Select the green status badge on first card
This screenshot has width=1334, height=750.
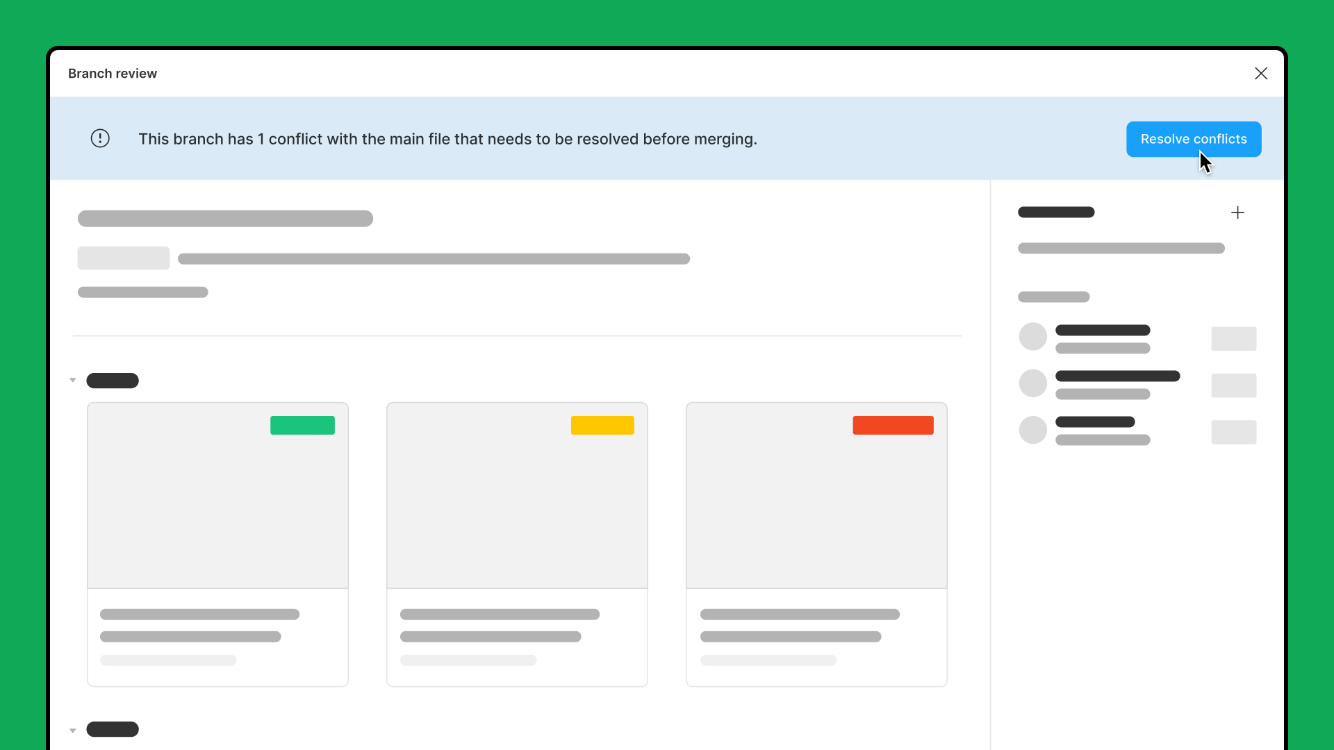pyautogui.click(x=302, y=425)
